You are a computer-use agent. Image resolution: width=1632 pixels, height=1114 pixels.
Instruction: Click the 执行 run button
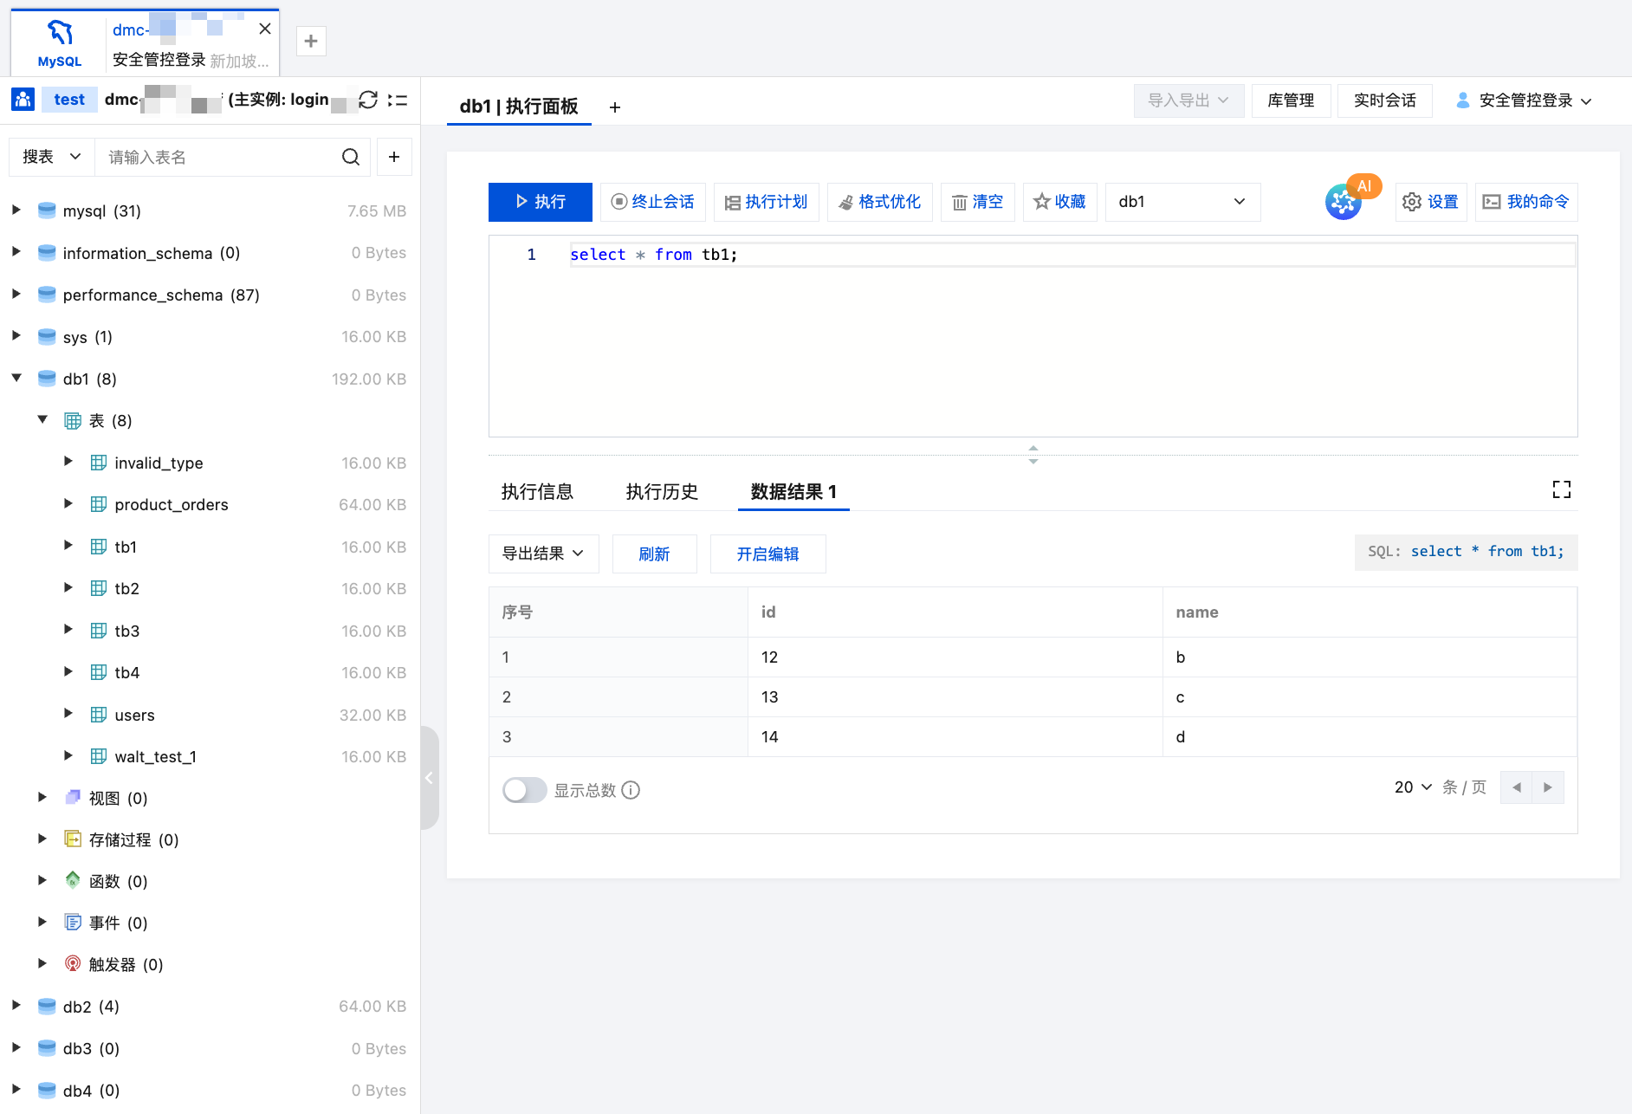tap(541, 202)
